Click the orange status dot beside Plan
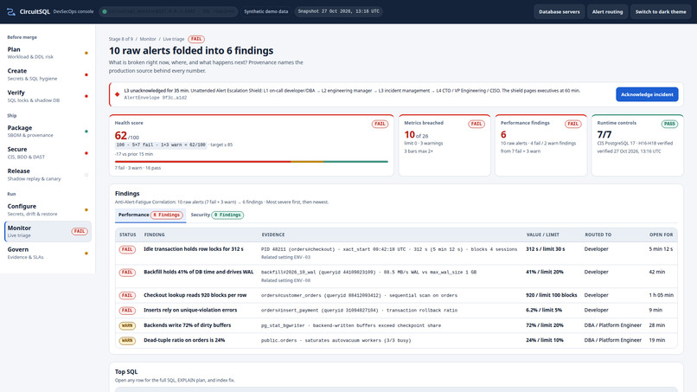Screen dimensions: 697x392 pos(86,53)
